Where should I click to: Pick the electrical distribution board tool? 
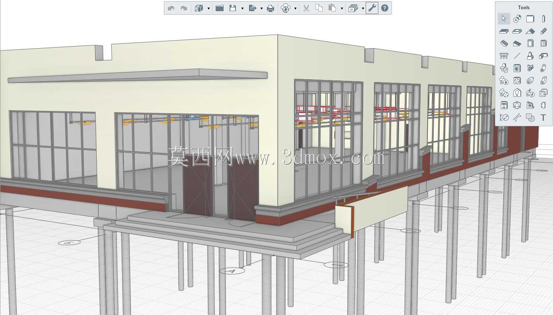[504, 106]
